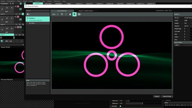Switch to the Output Transformation tab

click(86, 11)
